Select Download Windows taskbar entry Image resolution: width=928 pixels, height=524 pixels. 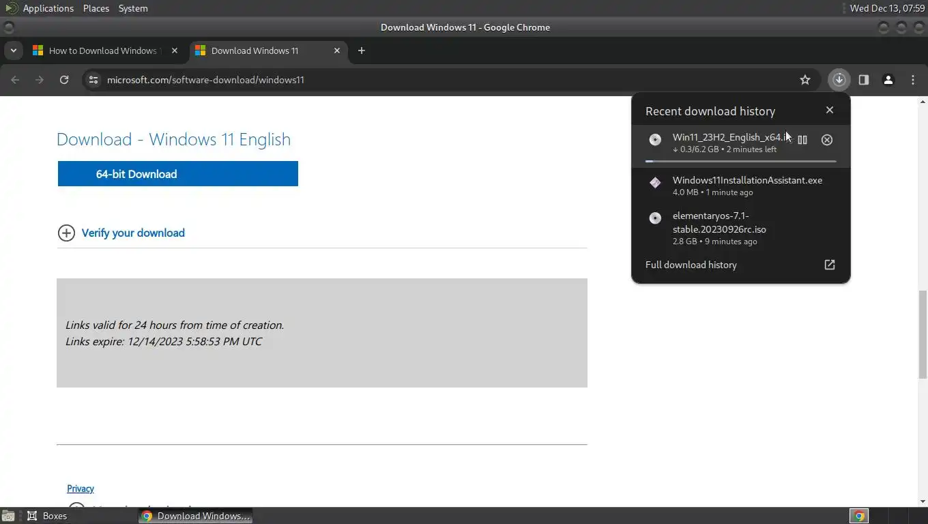click(195, 516)
